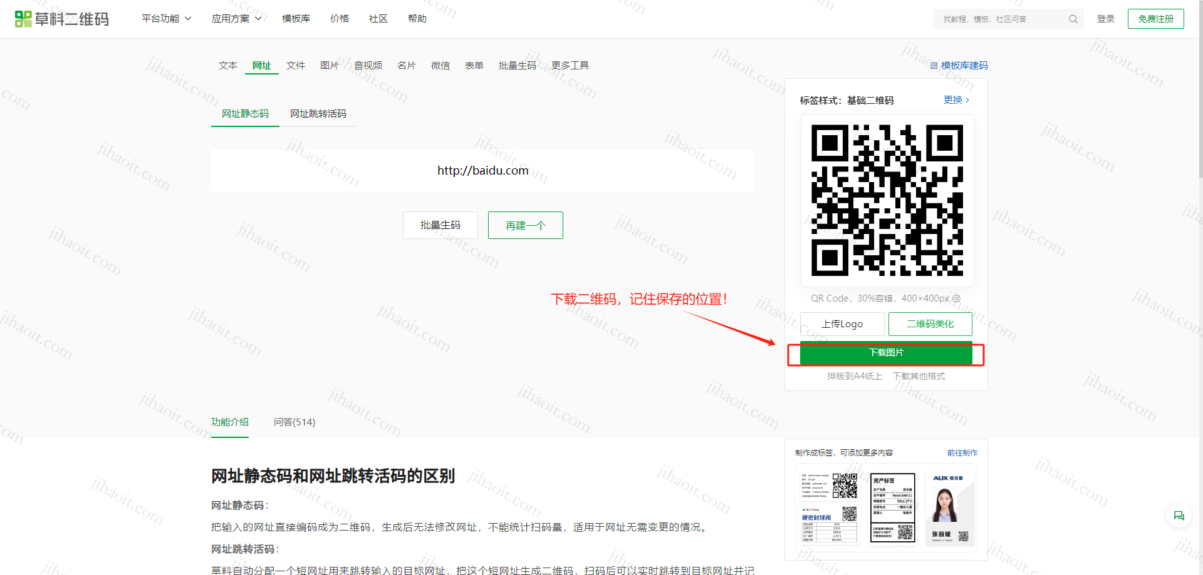Image resolution: width=1203 pixels, height=575 pixels.
Task: Open the 批量生码 tab
Action: pos(518,66)
